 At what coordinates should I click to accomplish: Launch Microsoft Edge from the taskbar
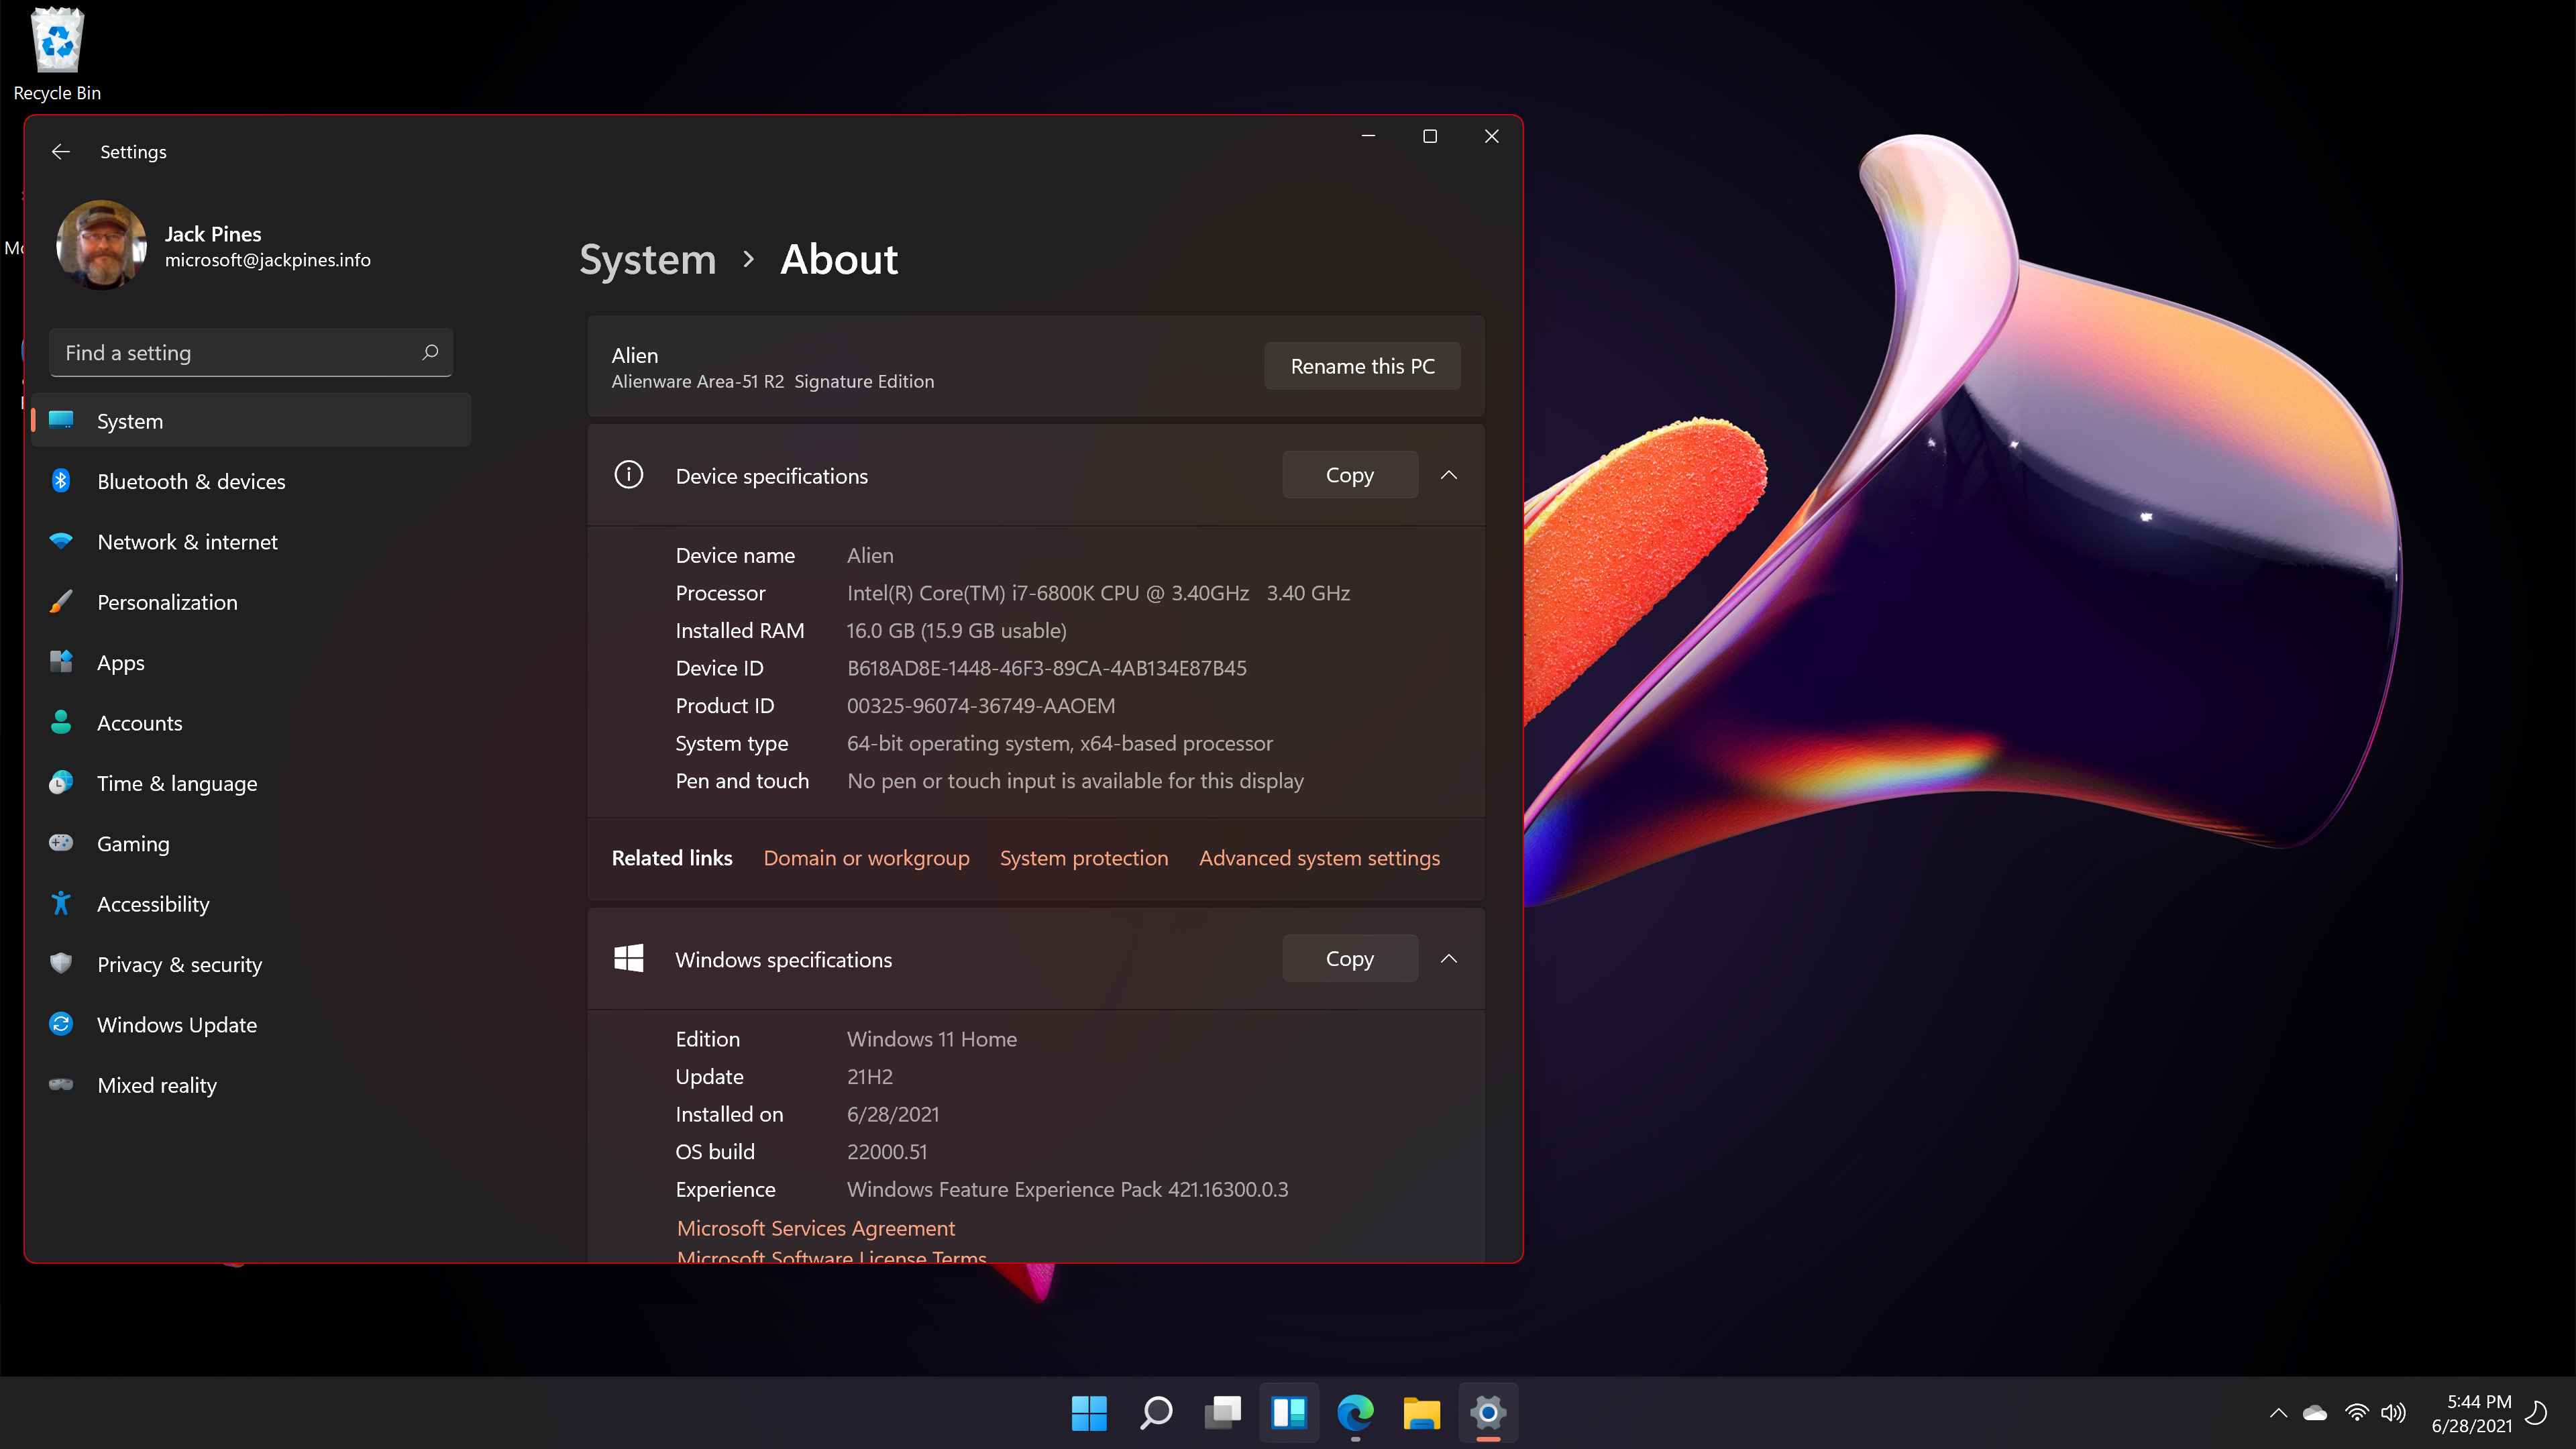coord(1356,1413)
